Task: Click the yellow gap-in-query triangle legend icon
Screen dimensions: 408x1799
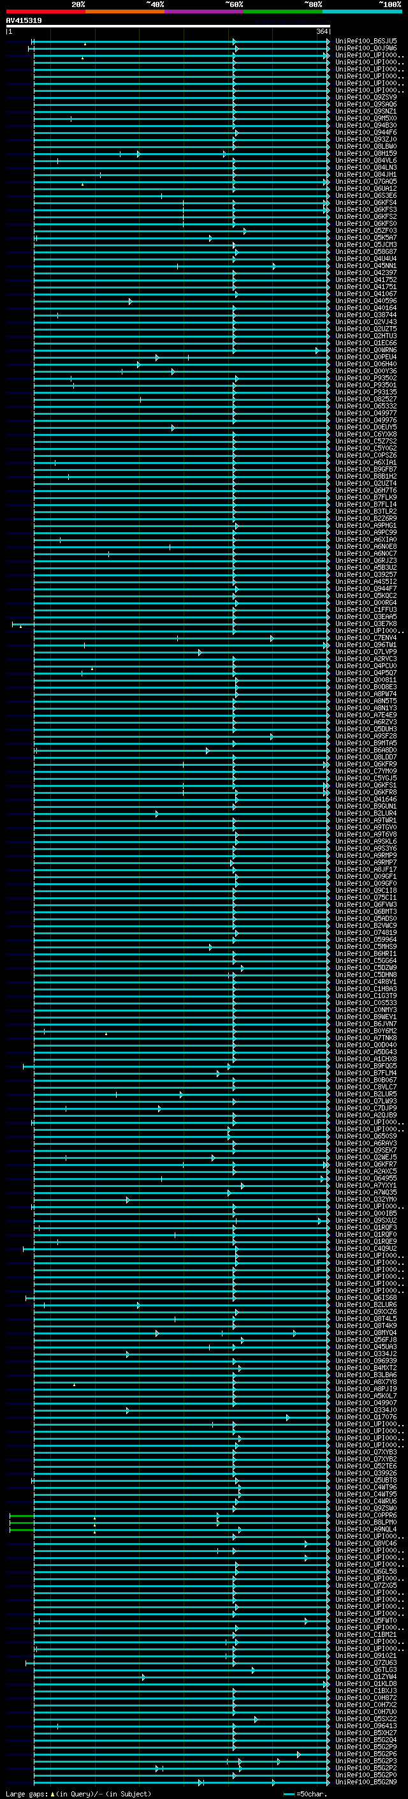Action: coord(52,1794)
